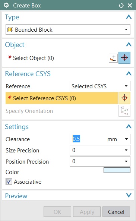The height and width of the screenshot is (221, 136).
Task: Open the Size Precision dropdown
Action: coord(100,150)
